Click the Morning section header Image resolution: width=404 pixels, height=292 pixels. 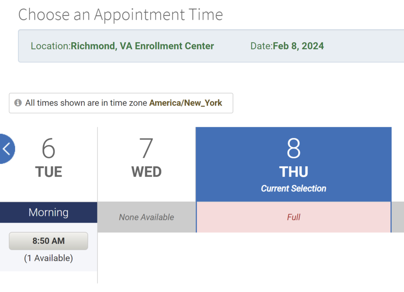pyautogui.click(x=49, y=212)
